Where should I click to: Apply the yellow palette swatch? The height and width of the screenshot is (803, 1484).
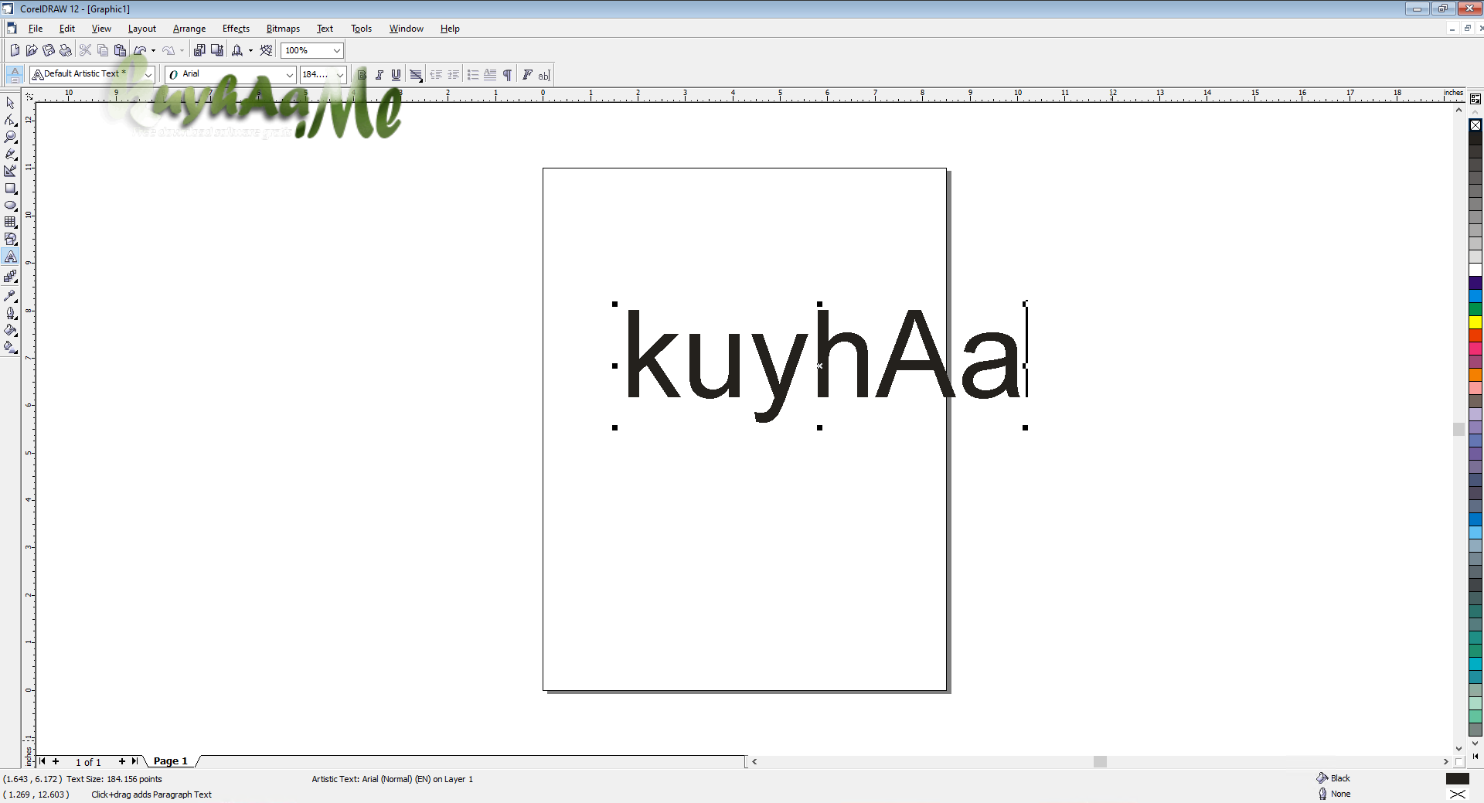click(x=1475, y=322)
